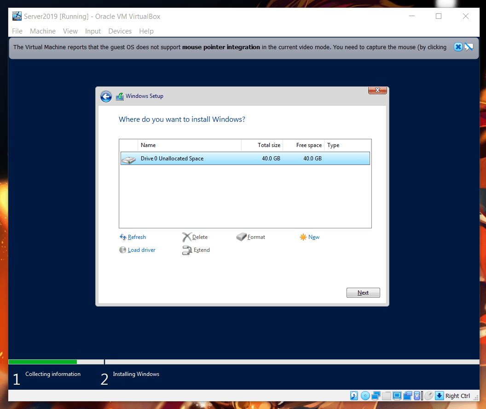Viewport: 486px width, 409px height.
Task: Click the hard disk activity status icon
Action: (x=354, y=396)
